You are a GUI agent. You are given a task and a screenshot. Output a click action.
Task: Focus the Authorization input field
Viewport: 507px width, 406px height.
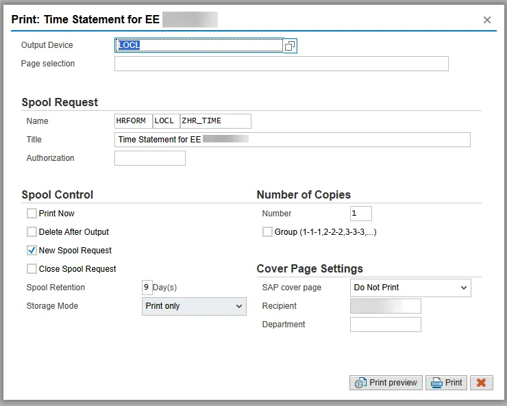149,158
